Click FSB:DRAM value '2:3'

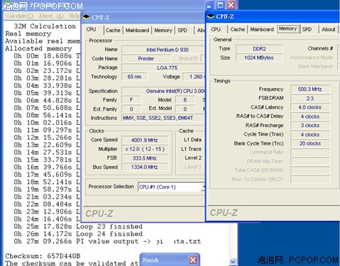(x=310, y=98)
